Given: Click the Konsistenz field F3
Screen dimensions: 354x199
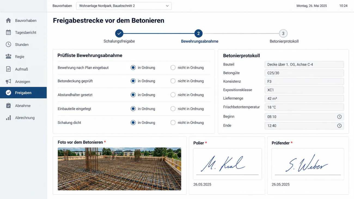Looking at the screenshot, I should pyautogui.click(x=304, y=81).
